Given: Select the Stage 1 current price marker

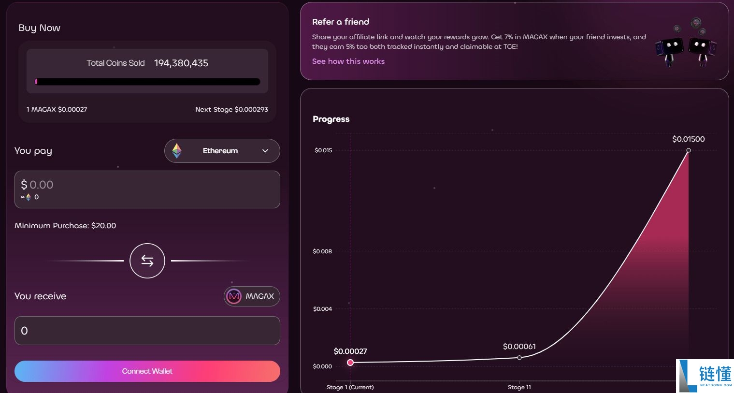Looking at the screenshot, I should point(350,363).
